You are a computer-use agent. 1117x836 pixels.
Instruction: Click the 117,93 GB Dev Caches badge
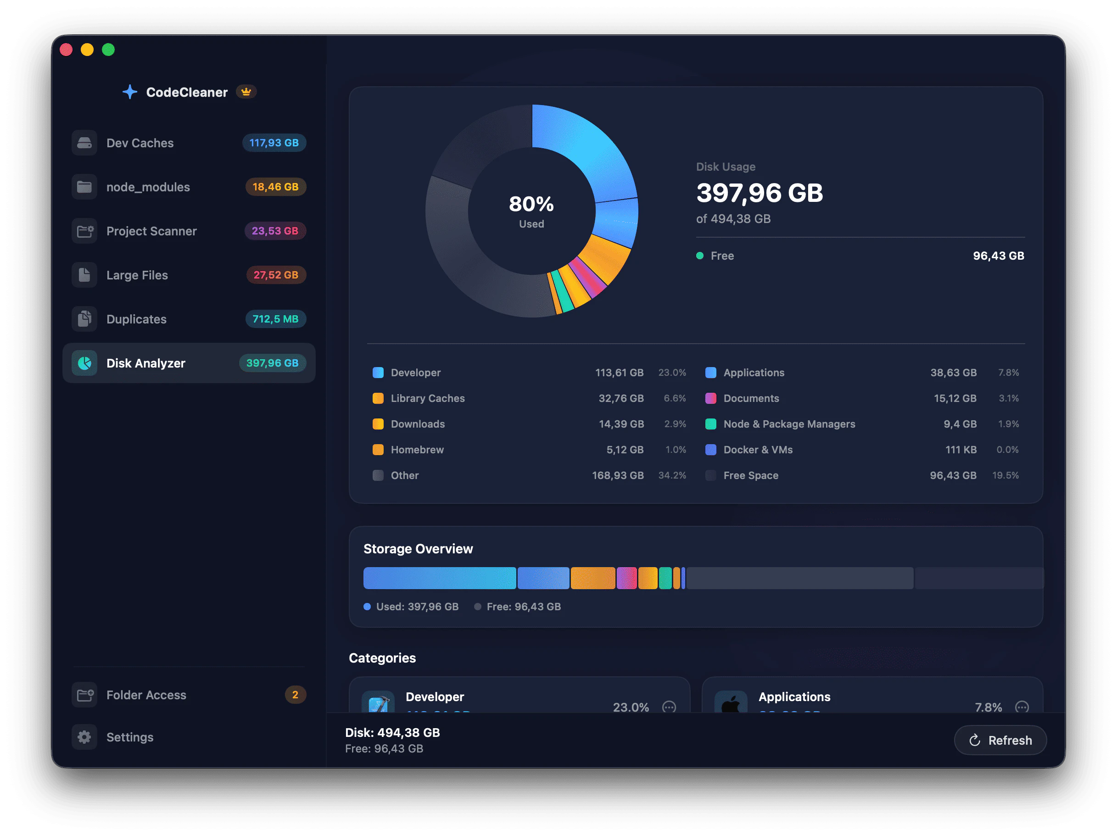pos(274,143)
